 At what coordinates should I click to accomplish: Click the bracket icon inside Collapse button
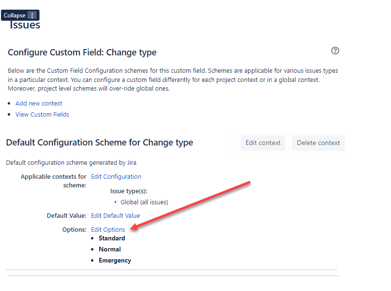point(33,15)
